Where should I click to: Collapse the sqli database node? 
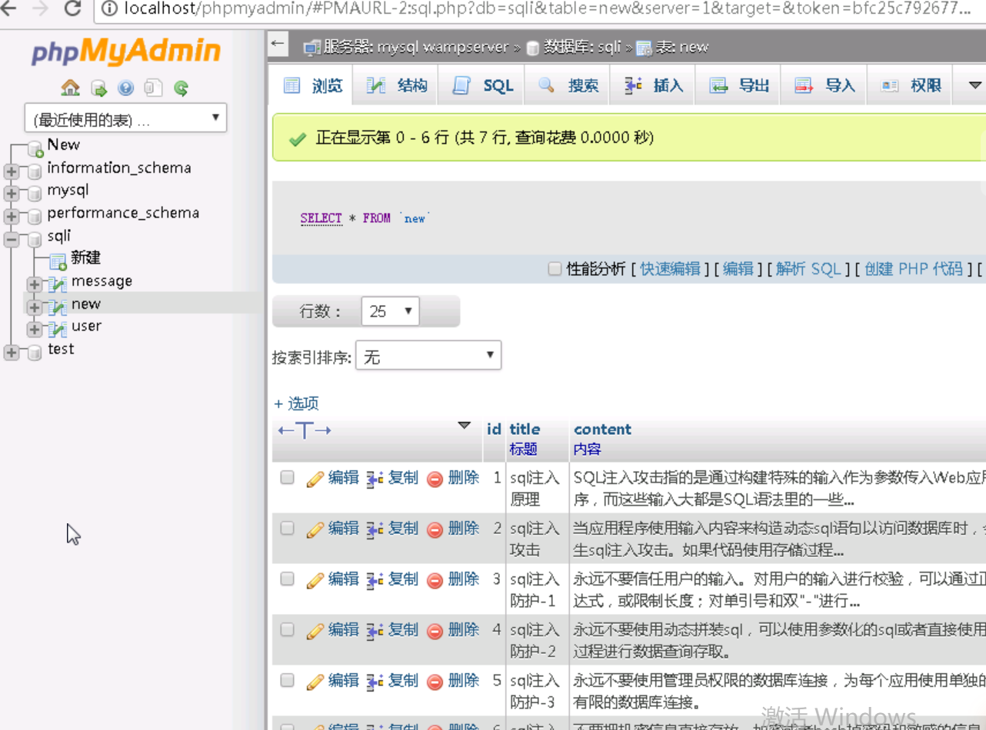(12, 240)
